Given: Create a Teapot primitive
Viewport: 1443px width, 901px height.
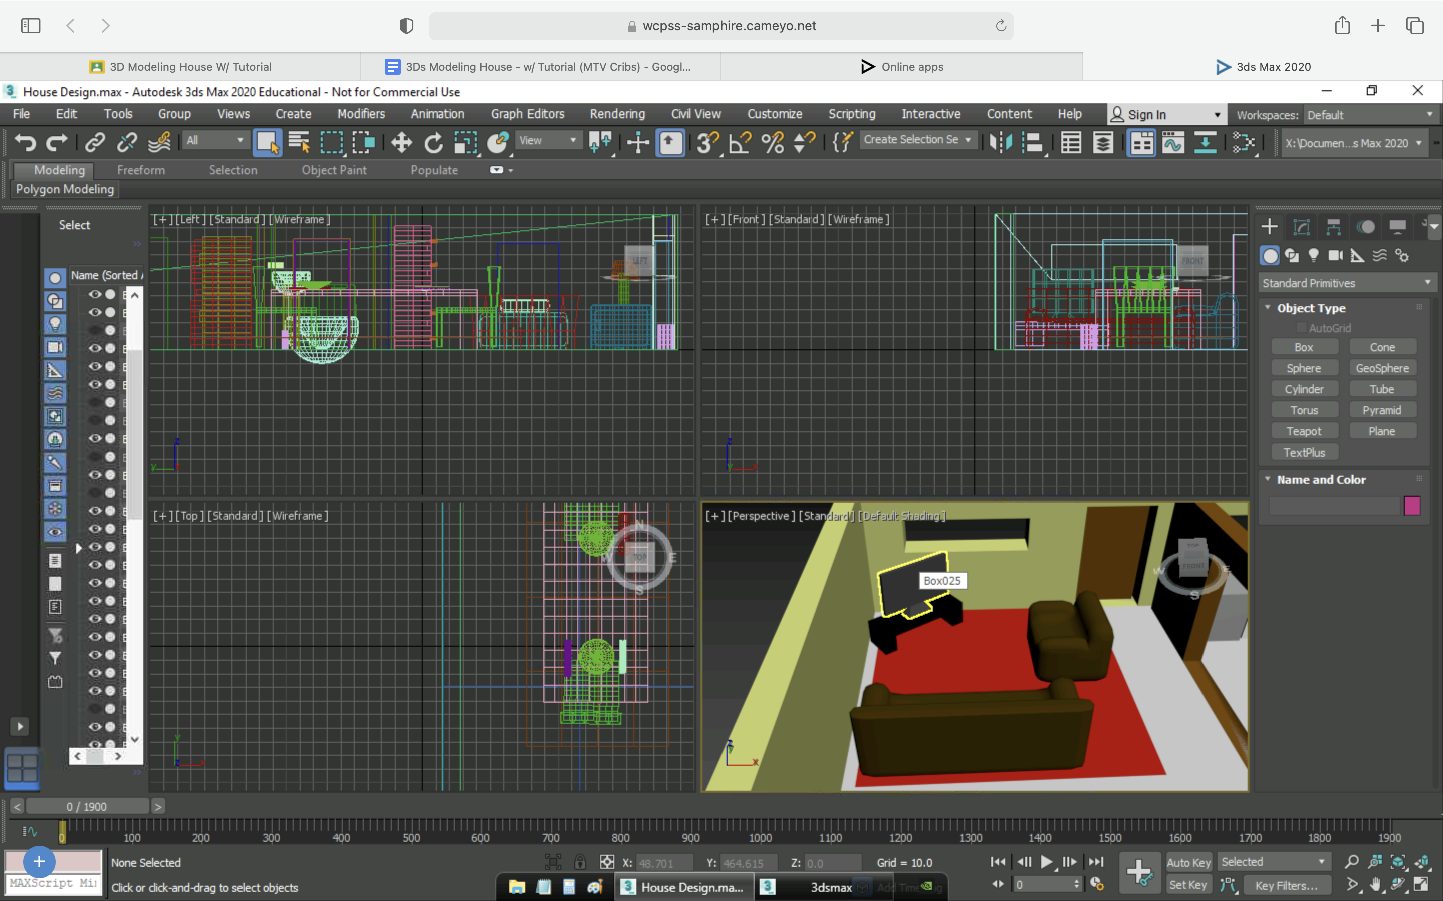Looking at the screenshot, I should point(1304,431).
